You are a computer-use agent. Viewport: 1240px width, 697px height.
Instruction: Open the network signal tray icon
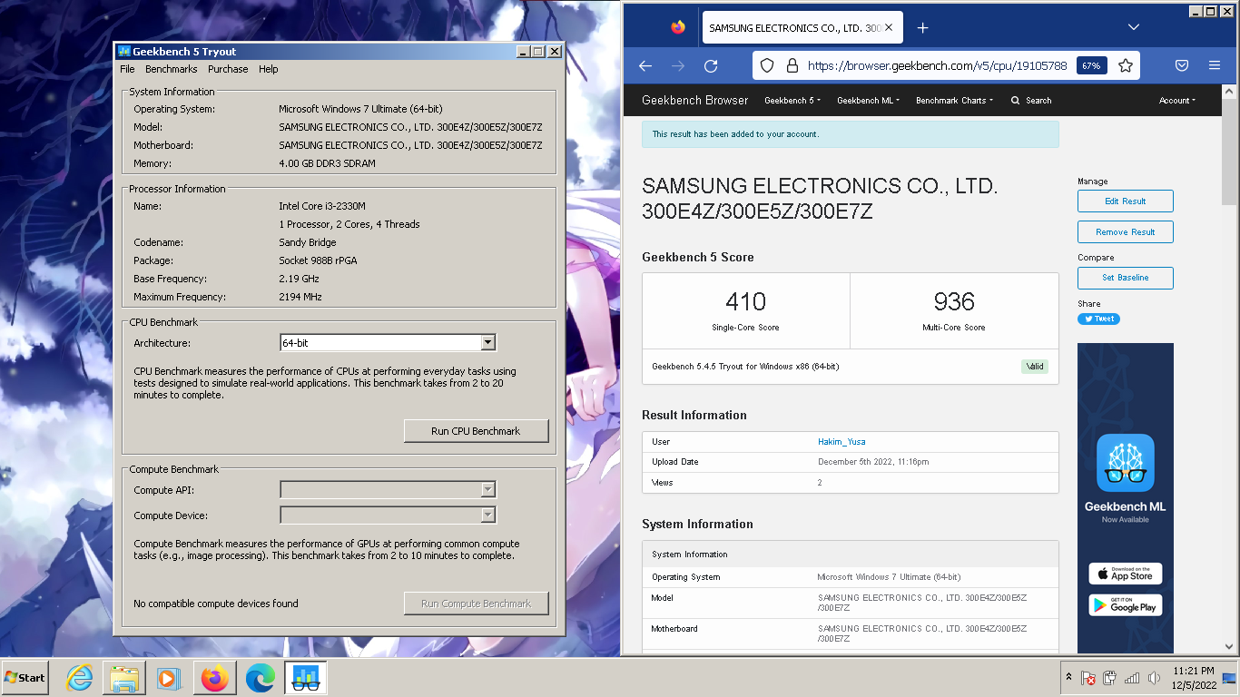click(1132, 677)
